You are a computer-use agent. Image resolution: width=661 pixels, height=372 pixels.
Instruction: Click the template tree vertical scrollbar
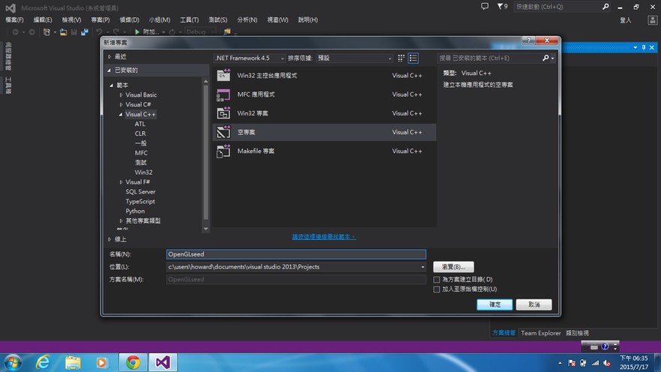point(205,154)
